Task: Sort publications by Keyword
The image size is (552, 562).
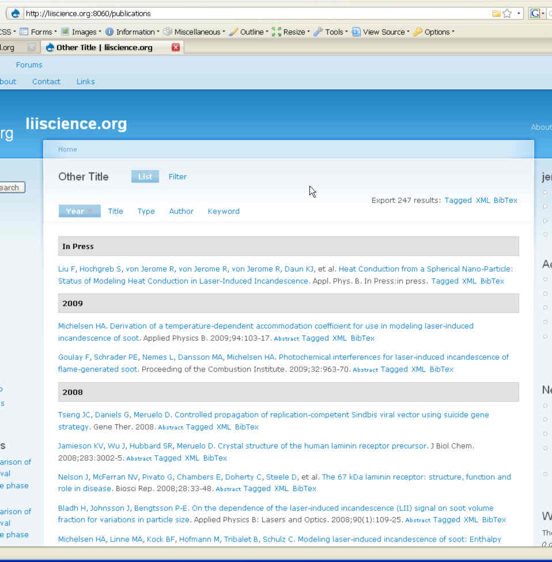Action: pos(224,212)
